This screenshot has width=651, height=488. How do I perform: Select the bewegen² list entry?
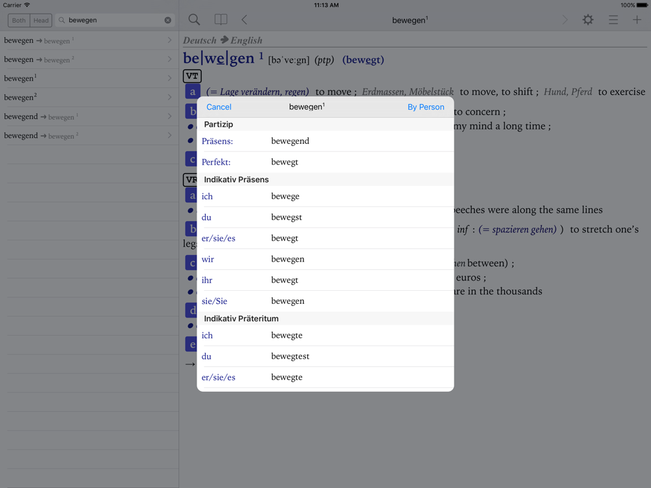coord(89,97)
